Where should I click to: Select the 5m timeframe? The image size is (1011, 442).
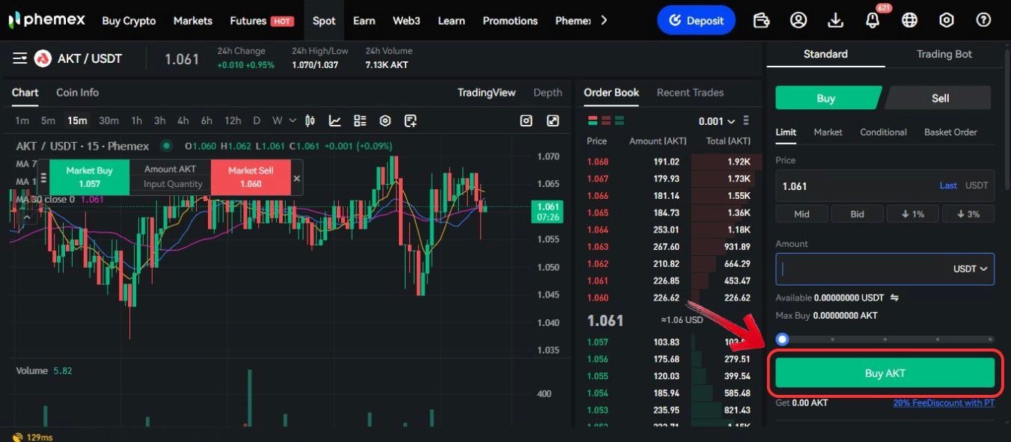click(x=48, y=120)
